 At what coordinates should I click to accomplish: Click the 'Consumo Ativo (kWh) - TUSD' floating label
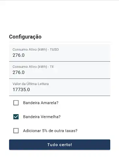pyautogui.click(x=35, y=50)
